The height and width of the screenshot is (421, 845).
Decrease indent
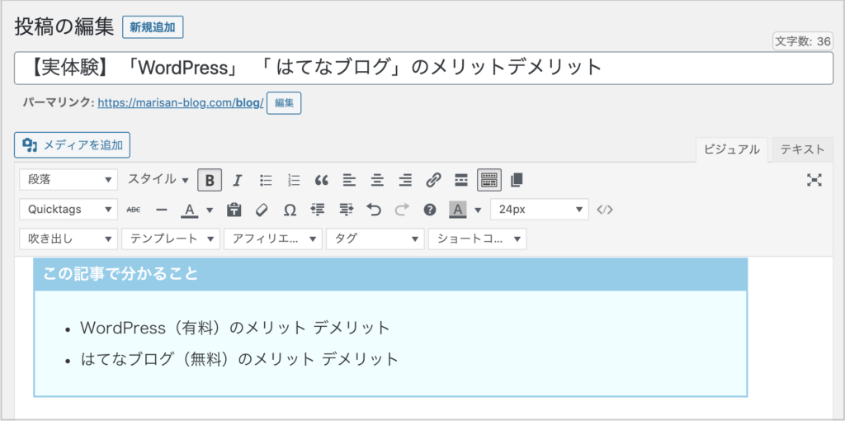pyautogui.click(x=318, y=210)
